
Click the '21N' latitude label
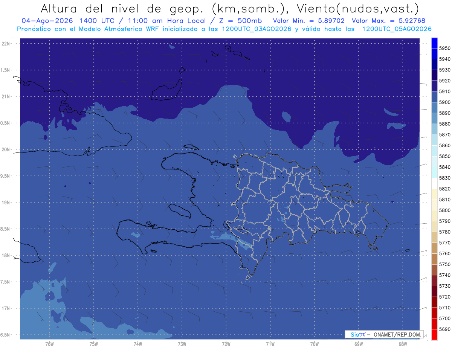tap(6, 96)
